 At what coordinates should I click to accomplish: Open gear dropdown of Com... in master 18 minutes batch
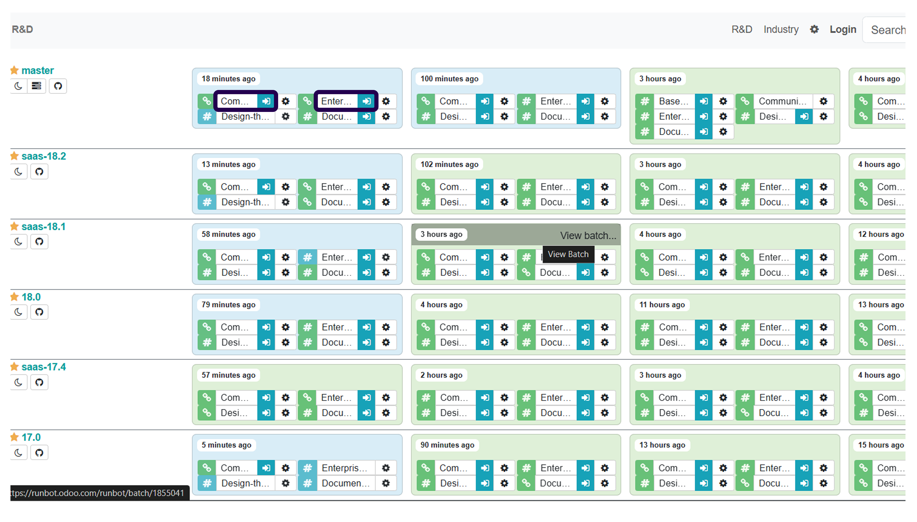(286, 101)
